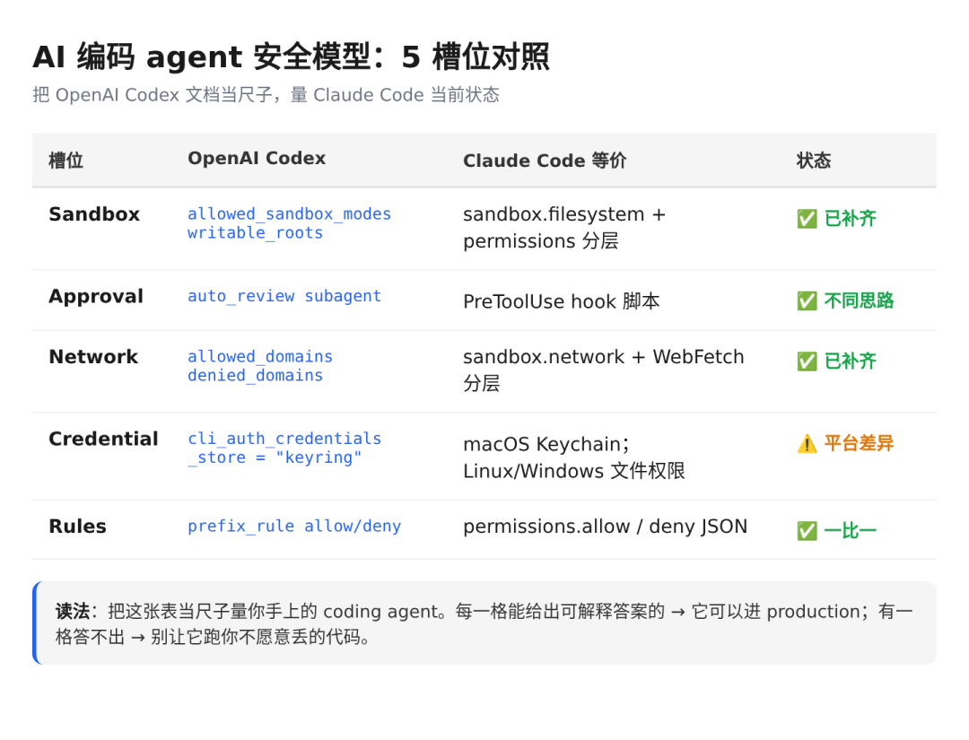Image resolution: width=969 pixels, height=740 pixels.
Task: Click the macOS Keychain; text
Action: point(546,445)
